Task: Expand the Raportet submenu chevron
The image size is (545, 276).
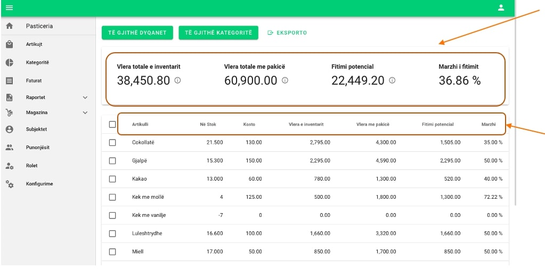Action: point(85,98)
